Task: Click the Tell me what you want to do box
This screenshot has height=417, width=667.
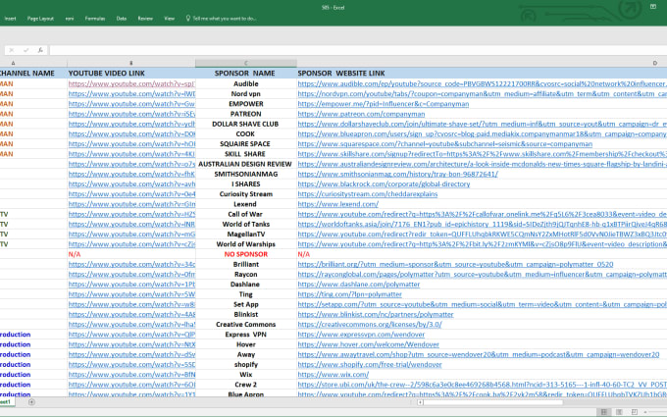Action: point(222,19)
